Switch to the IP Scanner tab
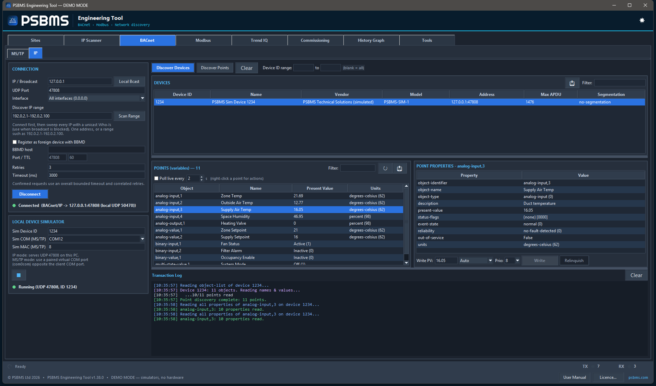 point(92,40)
